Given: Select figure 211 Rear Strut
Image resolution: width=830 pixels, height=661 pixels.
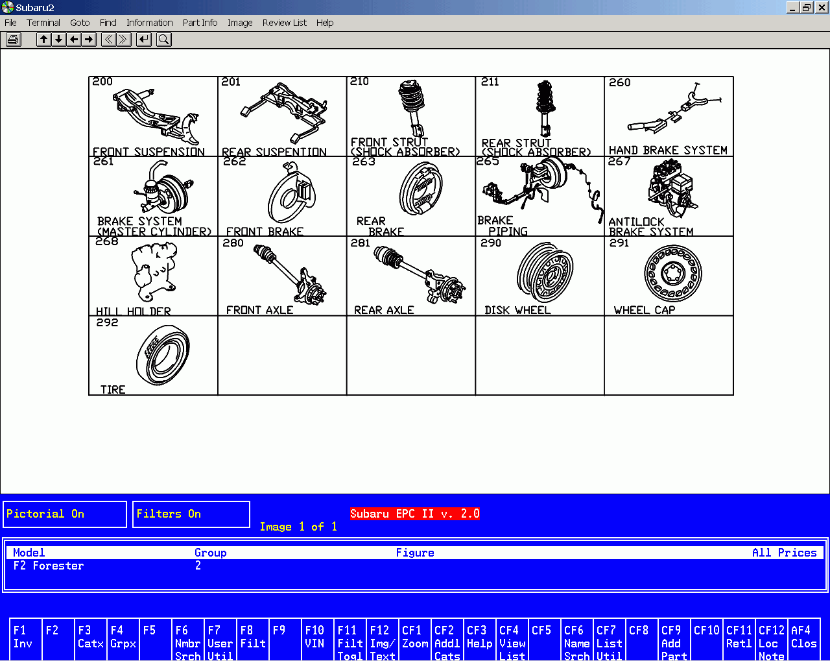Looking at the screenshot, I should click(540, 117).
